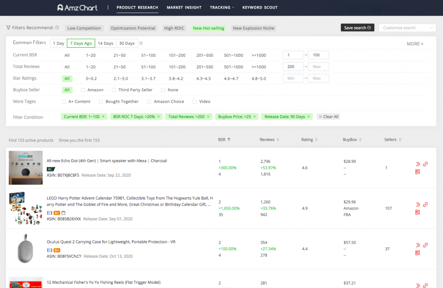Apply the Optimization Potential recommended filter
The image size is (443, 288).
click(x=133, y=28)
